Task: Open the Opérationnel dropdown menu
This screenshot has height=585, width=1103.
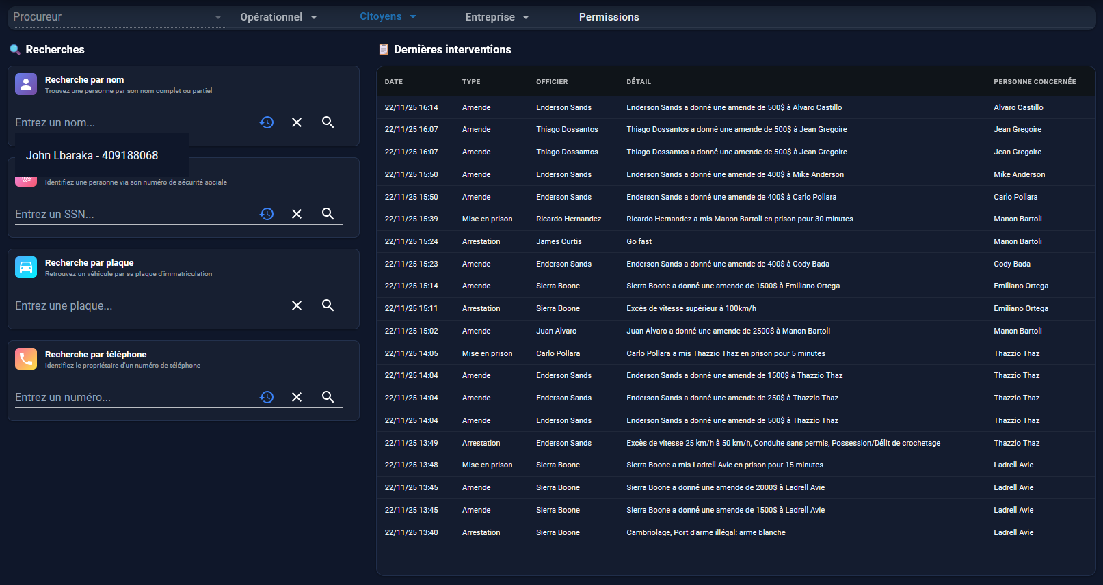Action: tap(278, 17)
